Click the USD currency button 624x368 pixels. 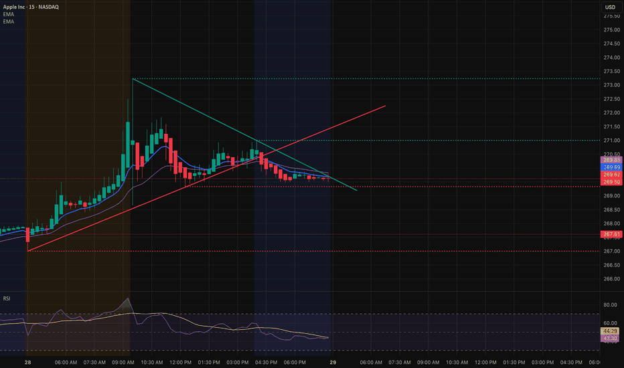[x=610, y=7]
